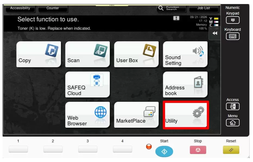The width and height of the screenshot is (253, 162).
Task: Open the Address book tile
Action: (185, 85)
